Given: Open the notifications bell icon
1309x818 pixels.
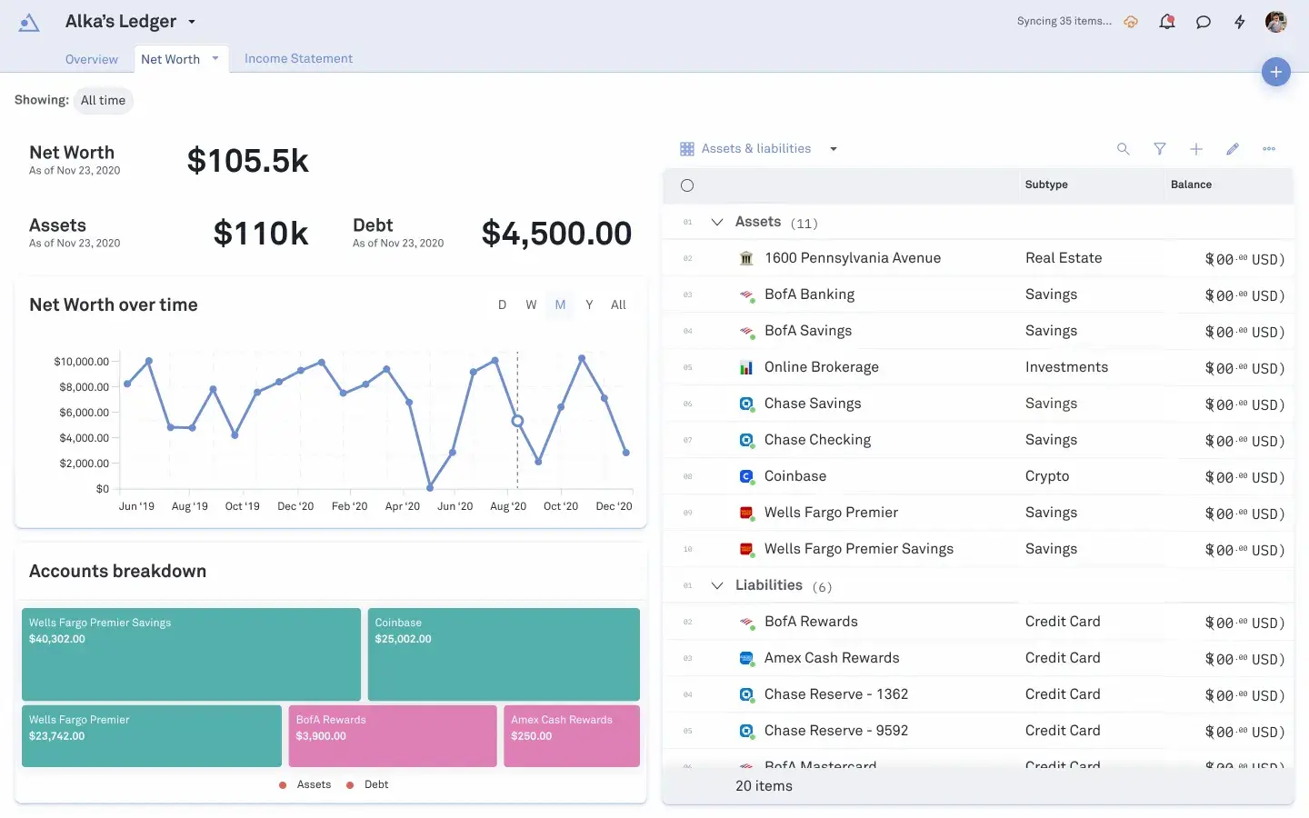Looking at the screenshot, I should coord(1167,22).
